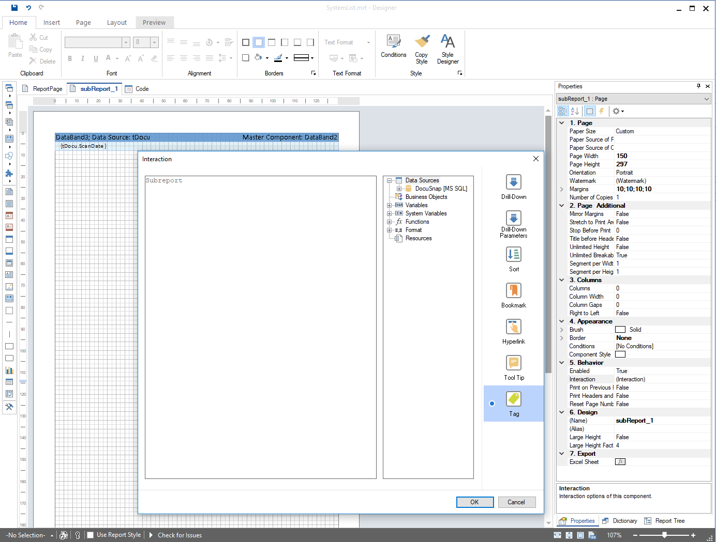Open the Preview ribbon tab
716x542 pixels.
(x=154, y=23)
